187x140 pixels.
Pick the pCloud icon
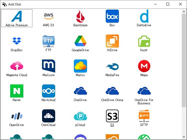[80, 116]
